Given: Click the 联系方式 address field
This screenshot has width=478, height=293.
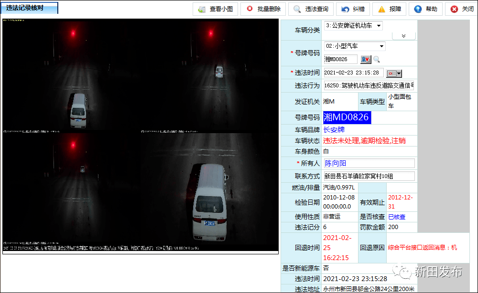Looking at the screenshot, I should 369,176.
